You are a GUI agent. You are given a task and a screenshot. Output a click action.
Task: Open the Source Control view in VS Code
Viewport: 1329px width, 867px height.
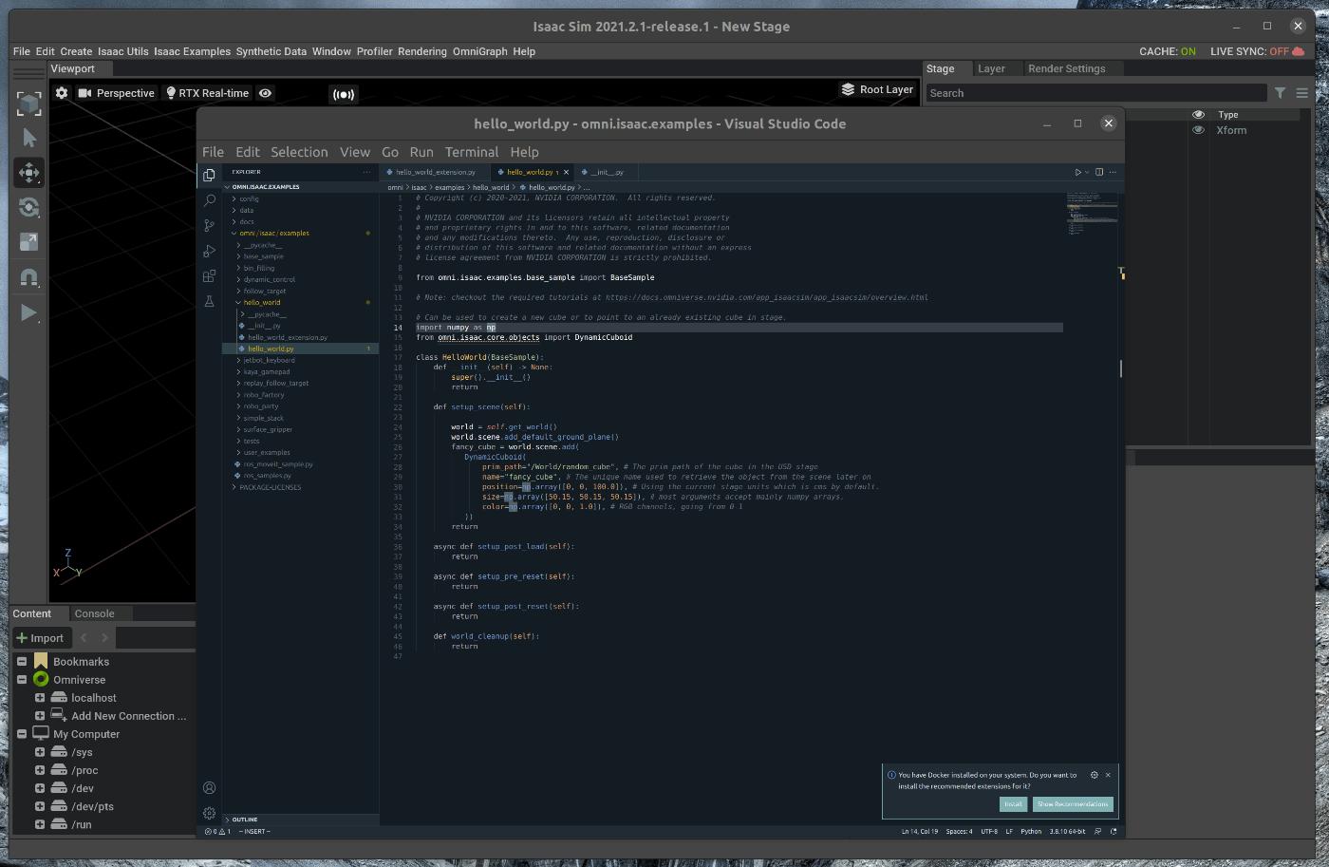[209, 225]
